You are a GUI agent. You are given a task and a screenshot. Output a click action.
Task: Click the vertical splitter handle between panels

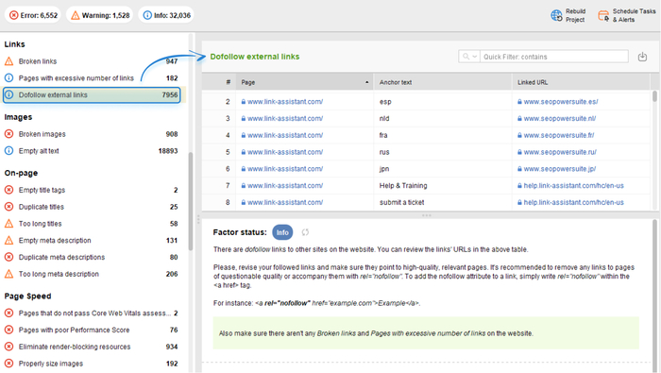[x=197, y=220]
